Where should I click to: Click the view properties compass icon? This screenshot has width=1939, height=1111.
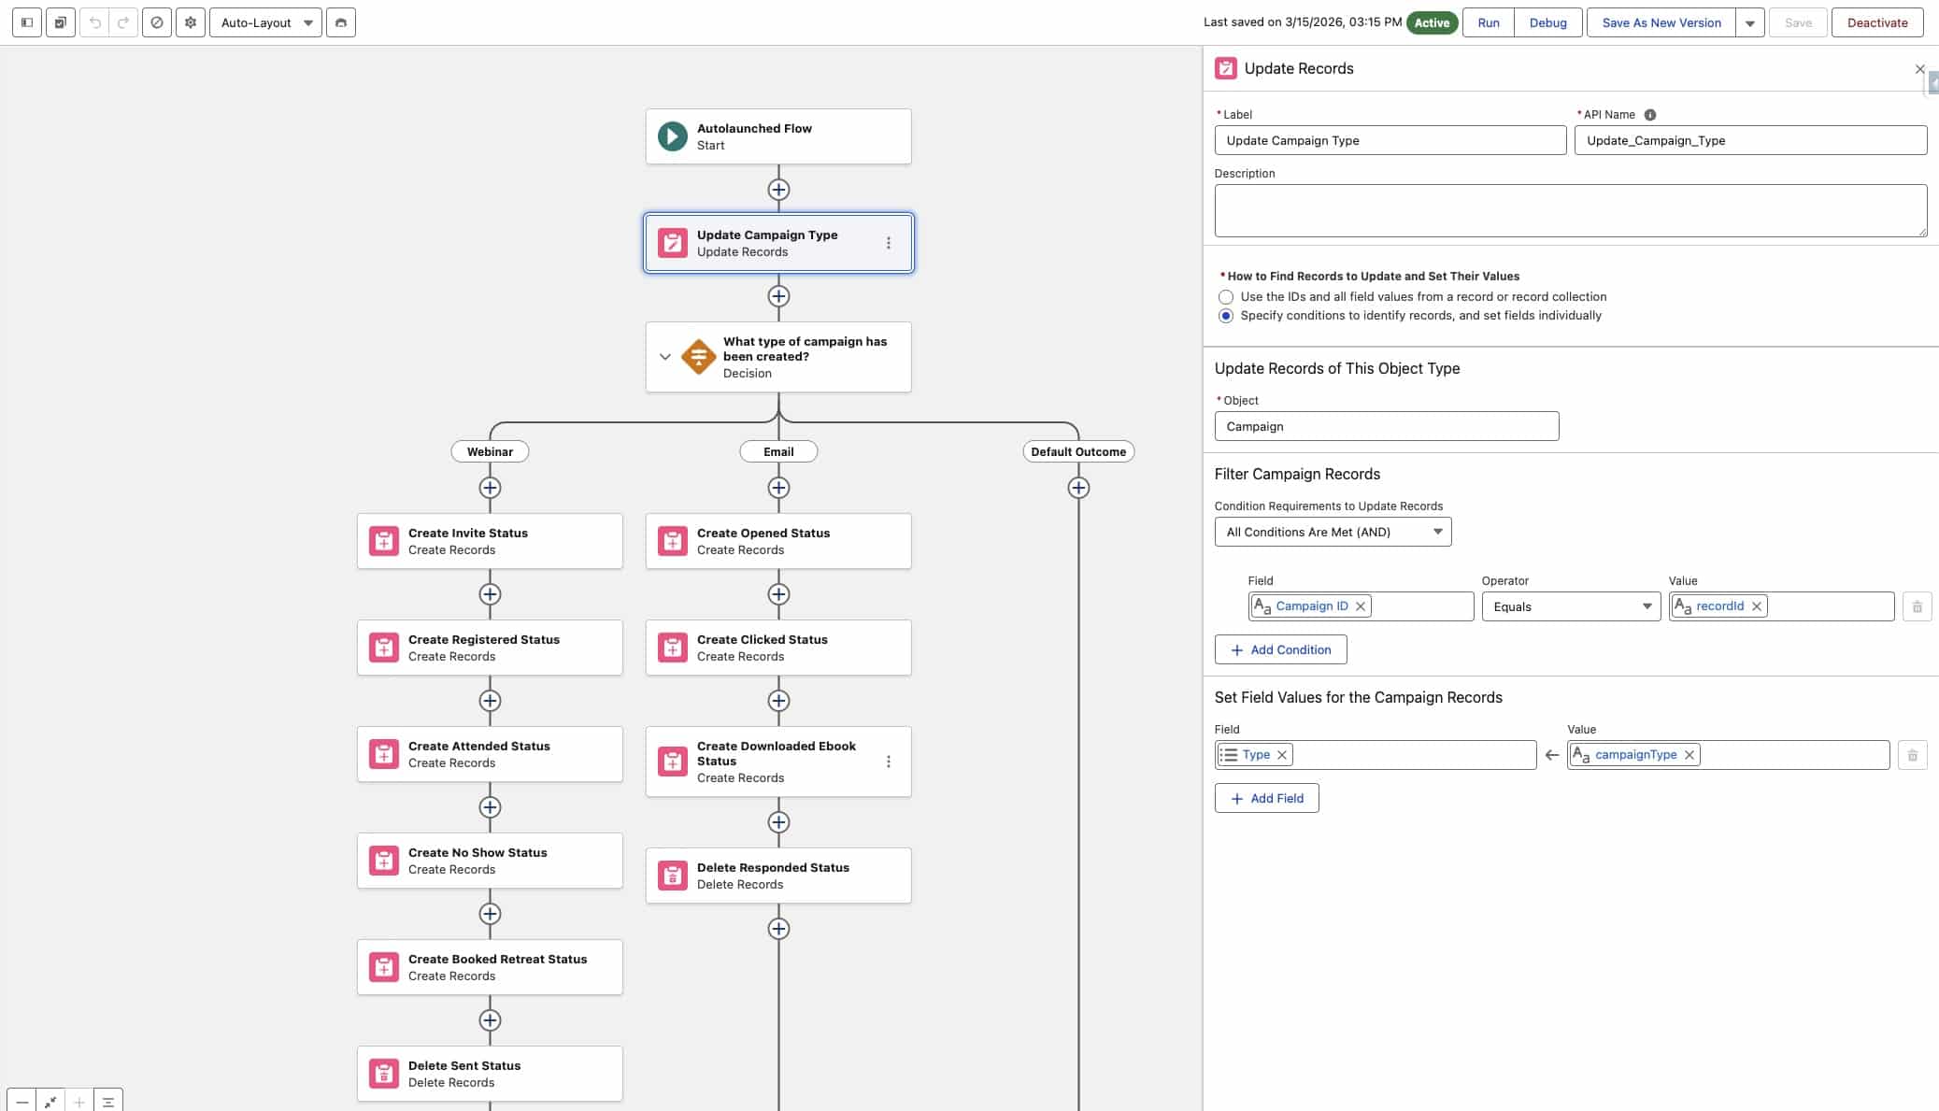(157, 22)
